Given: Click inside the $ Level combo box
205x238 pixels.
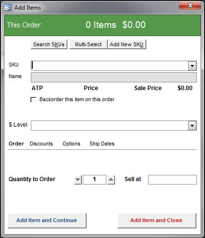Looking at the screenshot, I should point(110,126).
